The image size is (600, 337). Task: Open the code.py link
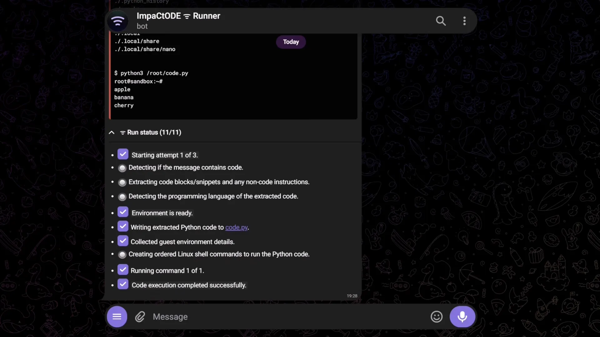click(x=236, y=227)
